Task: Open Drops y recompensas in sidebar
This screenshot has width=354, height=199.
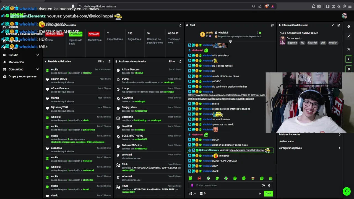Action: click(22, 76)
